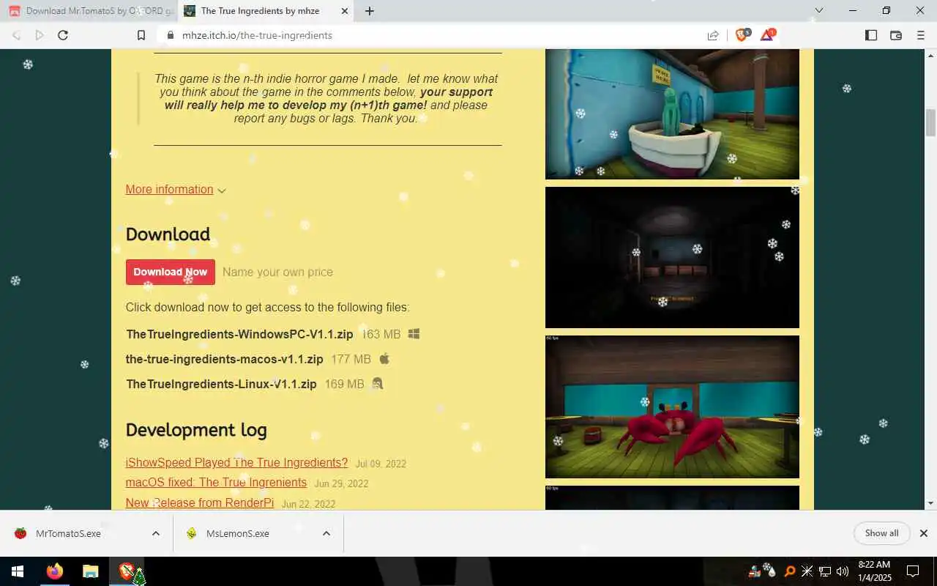This screenshot has height=586, width=937.
Task: Click Show all downloads button
Action: tap(881, 533)
